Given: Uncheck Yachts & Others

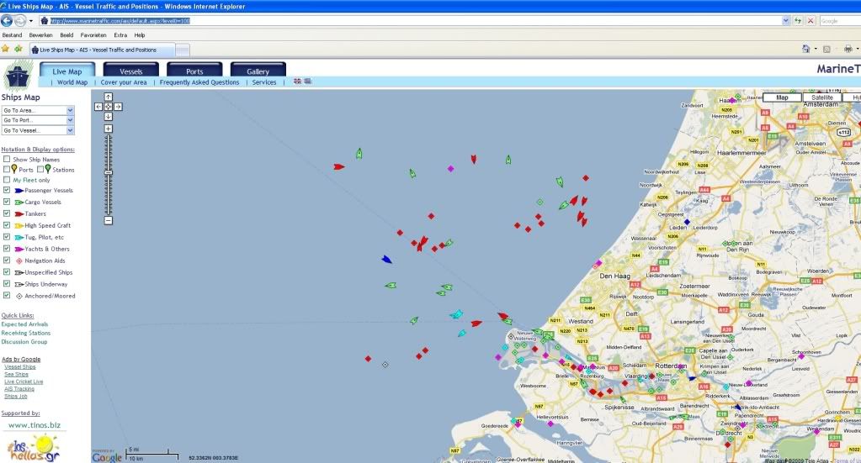Looking at the screenshot, I should click(7, 248).
